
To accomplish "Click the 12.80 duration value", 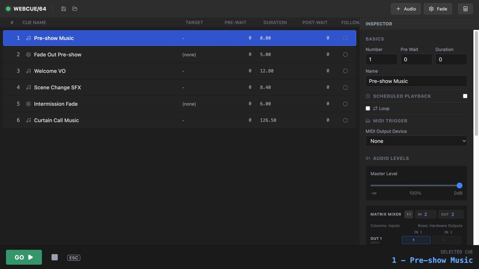I will click(267, 71).
